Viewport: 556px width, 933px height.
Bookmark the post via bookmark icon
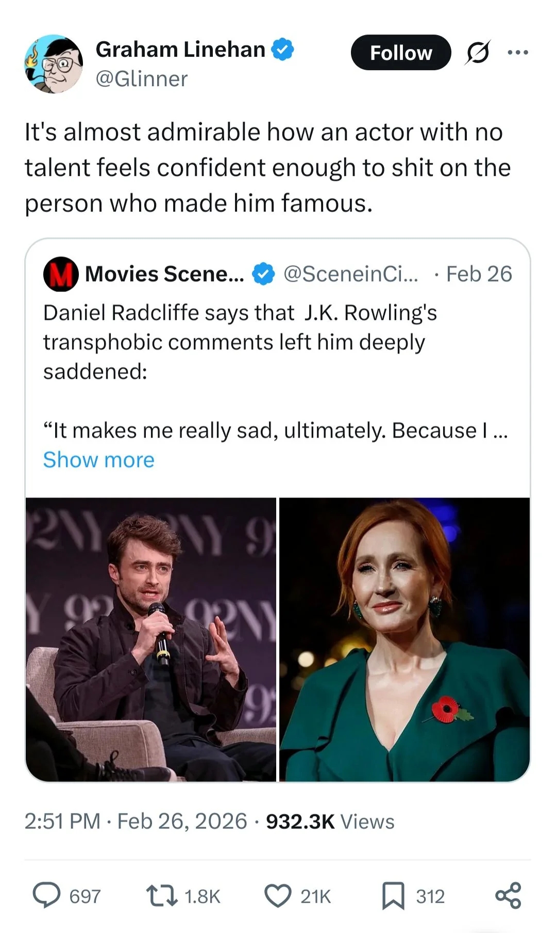point(393,895)
